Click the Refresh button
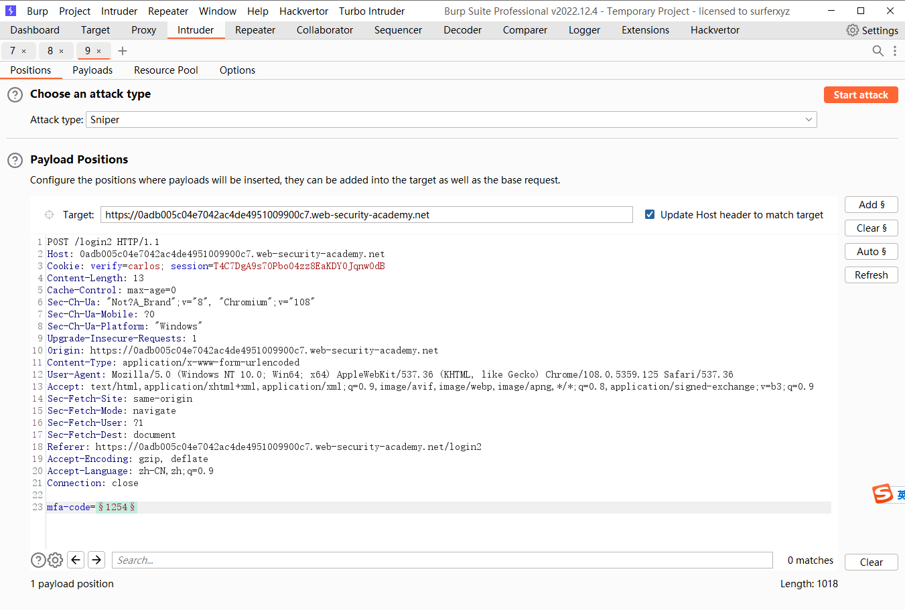 point(872,275)
